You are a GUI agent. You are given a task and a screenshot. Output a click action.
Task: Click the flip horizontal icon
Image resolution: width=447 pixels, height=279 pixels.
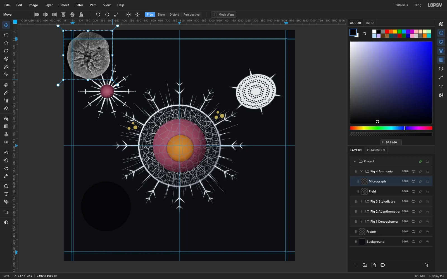[129, 15]
